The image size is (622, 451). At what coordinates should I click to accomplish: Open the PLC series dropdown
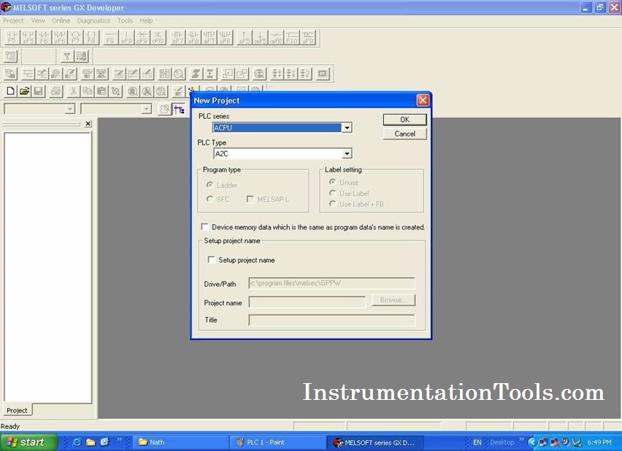pyautogui.click(x=347, y=128)
